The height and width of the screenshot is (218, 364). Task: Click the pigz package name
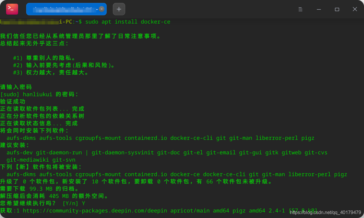pyautogui.click(x=308, y=138)
